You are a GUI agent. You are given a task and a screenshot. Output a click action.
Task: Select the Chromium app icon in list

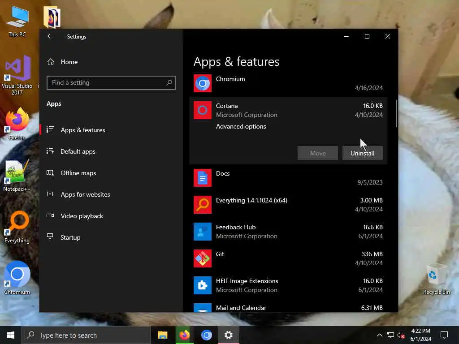point(203,83)
